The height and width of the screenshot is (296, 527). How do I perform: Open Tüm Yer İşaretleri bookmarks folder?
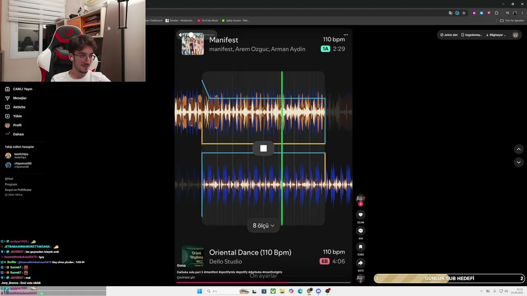(x=512, y=21)
